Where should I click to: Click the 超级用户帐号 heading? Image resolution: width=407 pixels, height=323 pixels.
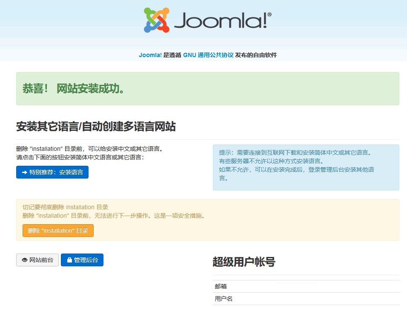point(244,262)
